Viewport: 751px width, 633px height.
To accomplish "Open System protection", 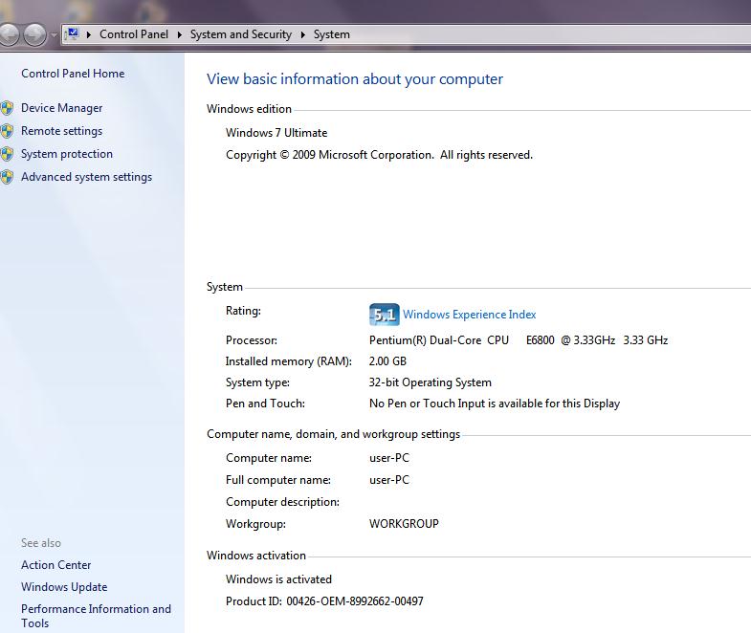I will tap(67, 154).
